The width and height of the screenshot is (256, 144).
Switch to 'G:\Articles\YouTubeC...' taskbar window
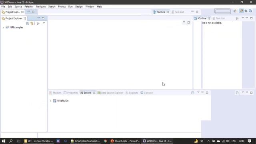85,141
